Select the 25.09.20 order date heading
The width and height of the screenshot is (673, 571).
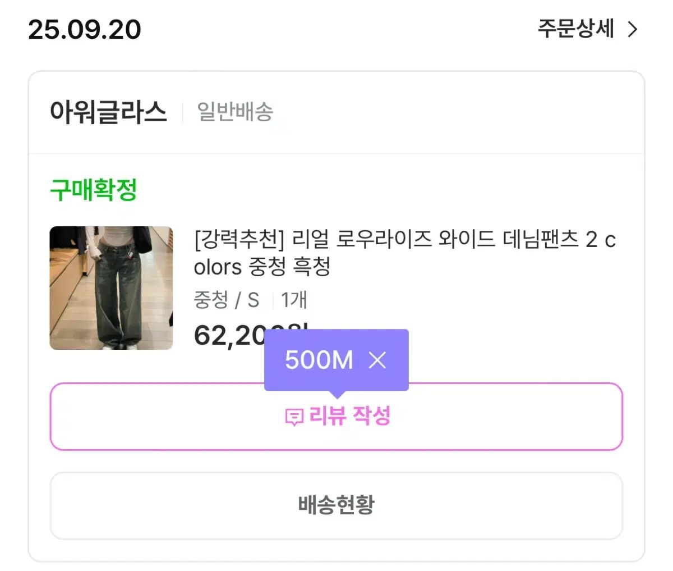(x=85, y=29)
